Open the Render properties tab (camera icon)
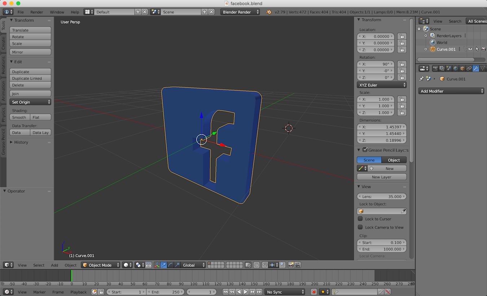This screenshot has width=487, height=296. [x=435, y=68]
